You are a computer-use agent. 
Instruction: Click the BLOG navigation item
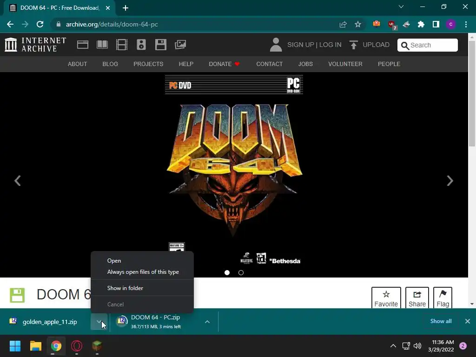(x=110, y=64)
